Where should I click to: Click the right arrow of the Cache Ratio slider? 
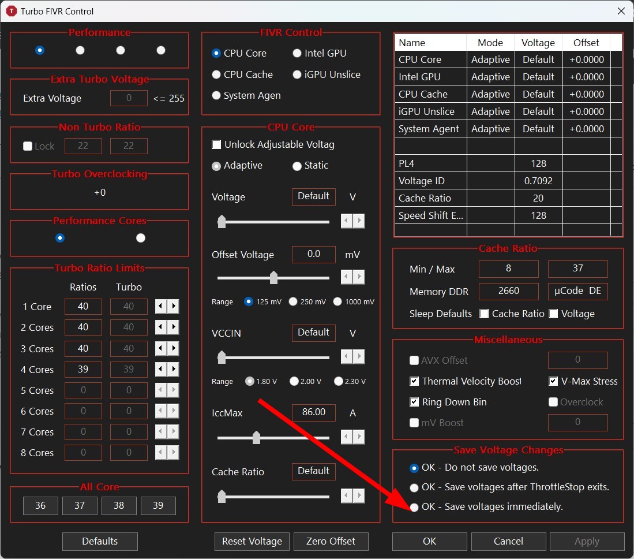(x=359, y=496)
